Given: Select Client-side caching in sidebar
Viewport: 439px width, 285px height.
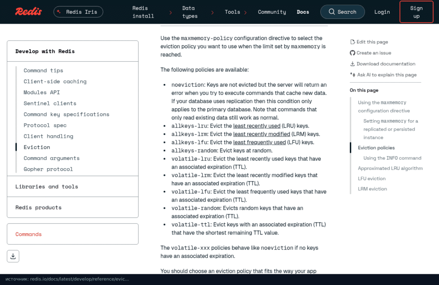Looking at the screenshot, I should click(x=55, y=81).
